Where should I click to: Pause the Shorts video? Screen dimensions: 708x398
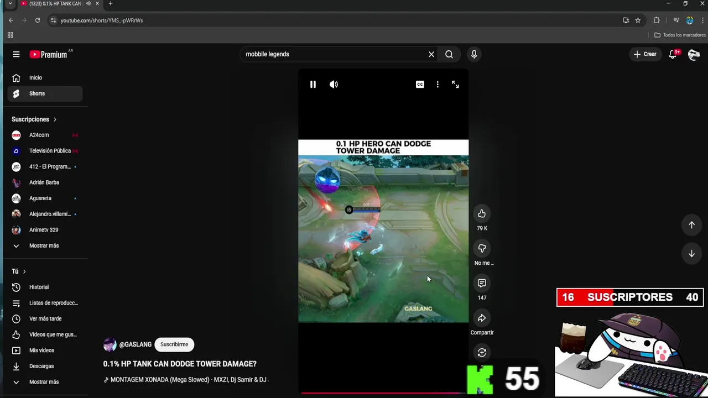point(313,85)
